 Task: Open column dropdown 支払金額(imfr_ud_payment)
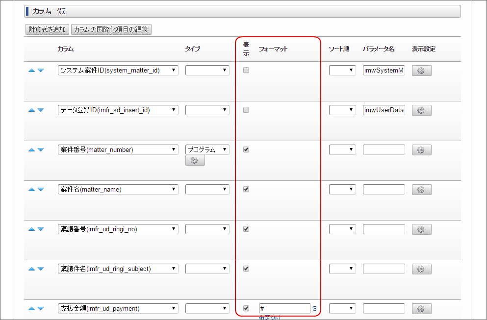click(118, 309)
